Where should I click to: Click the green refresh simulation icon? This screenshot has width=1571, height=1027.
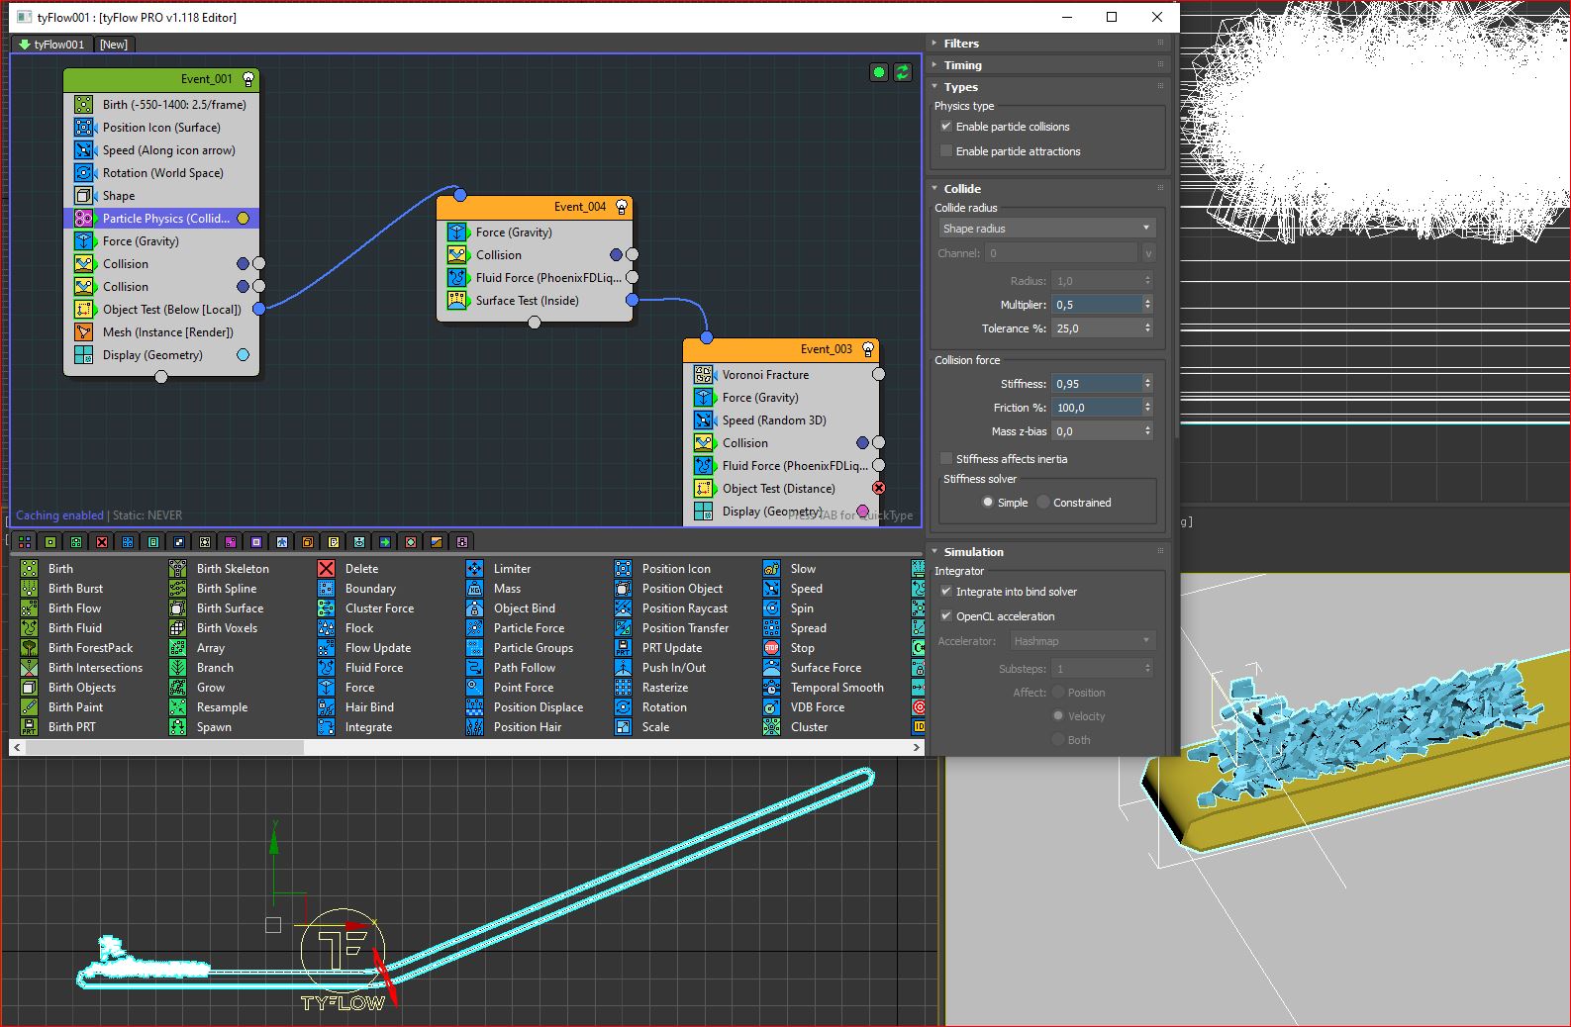pos(903,72)
